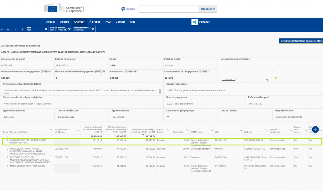Remove the Commitment Po... filter
The image size is (323, 193).
point(93,29)
